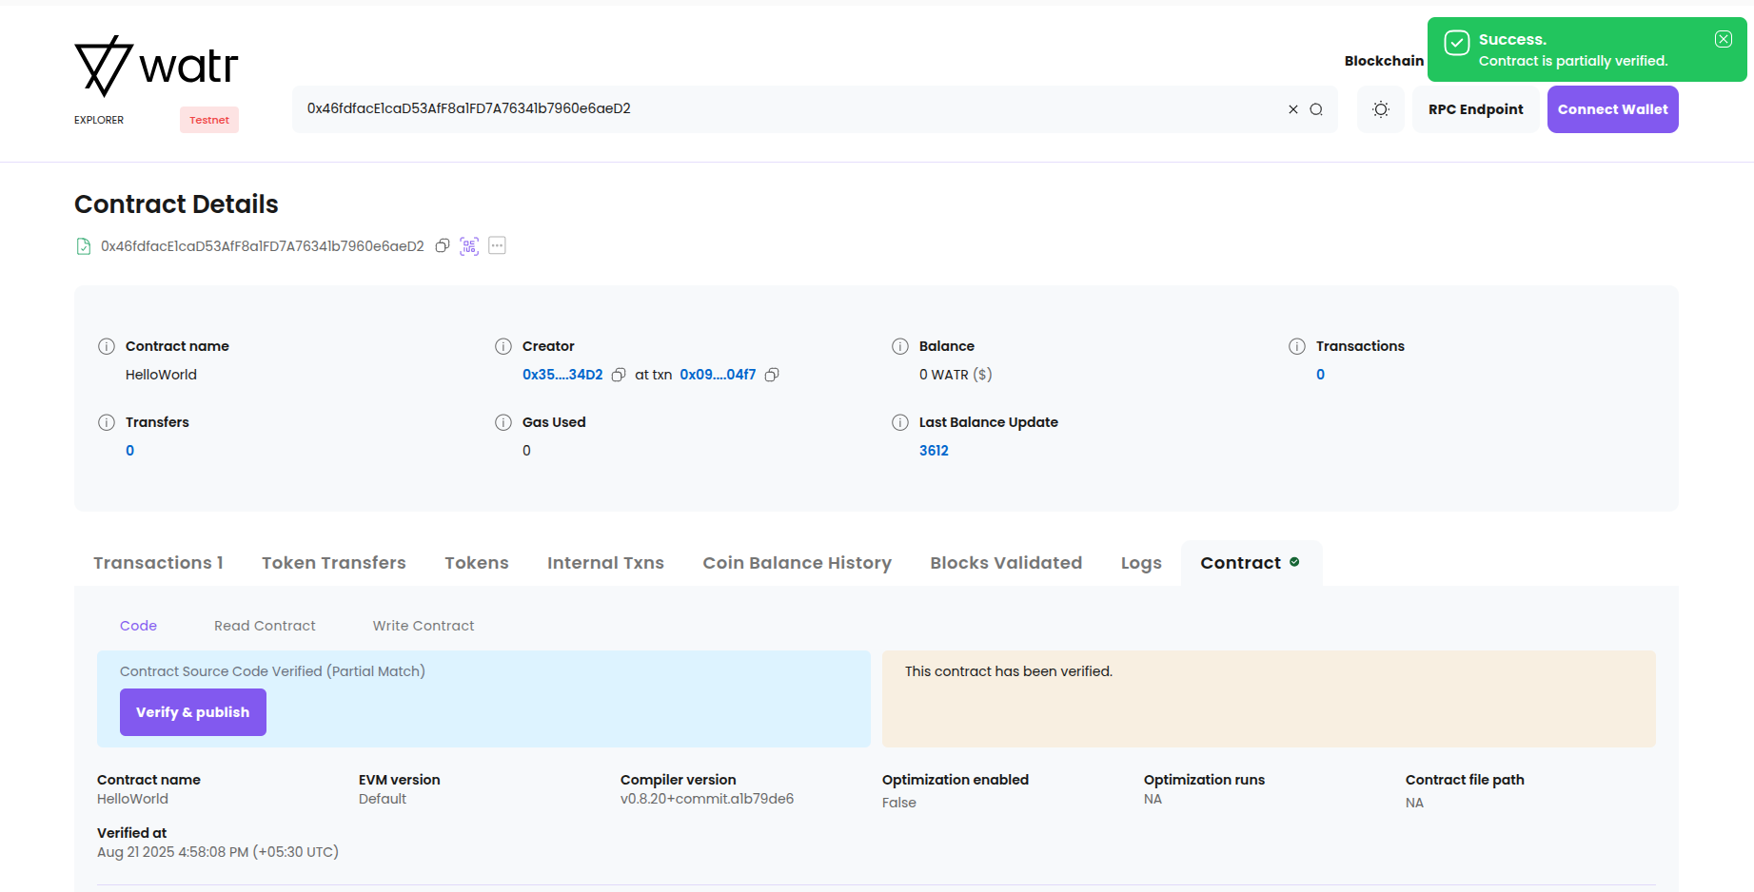Open the Read Contract sub-tab
This screenshot has height=892, width=1754.
click(x=265, y=626)
